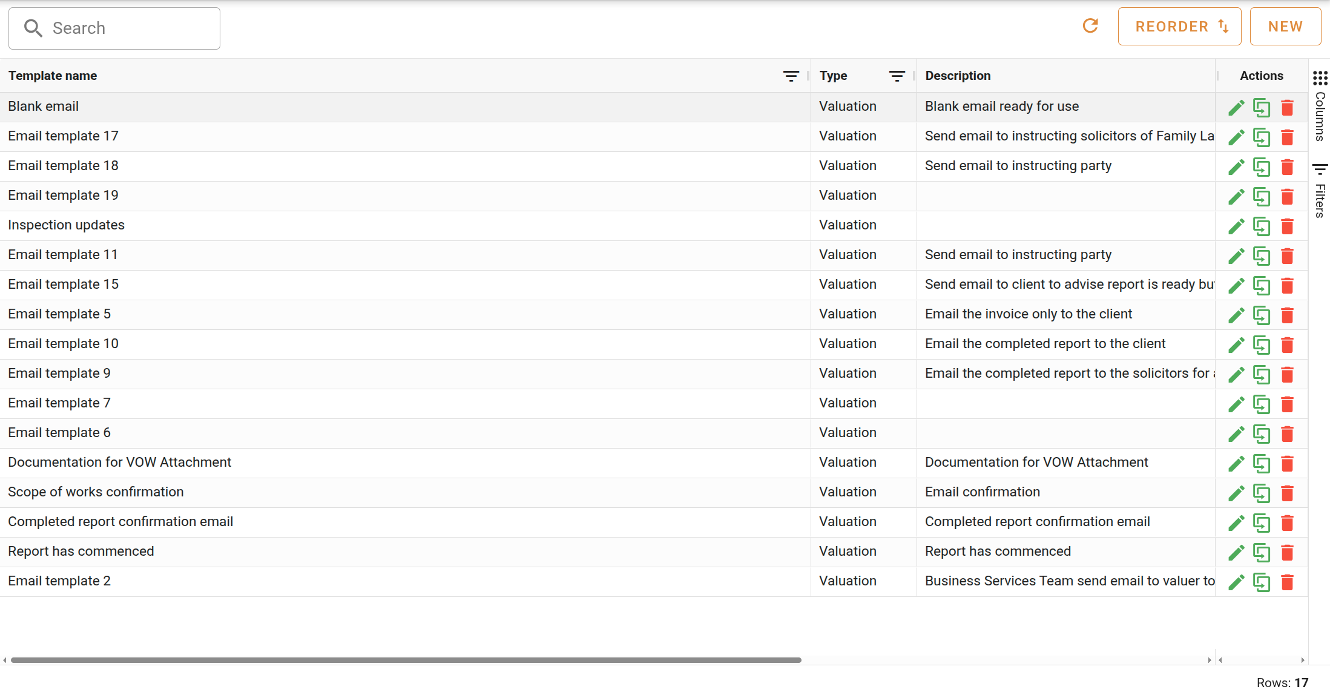This screenshot has width=1330, height=698.
Task: Click description 'Blank email ready for use'
Action: 1002,107
